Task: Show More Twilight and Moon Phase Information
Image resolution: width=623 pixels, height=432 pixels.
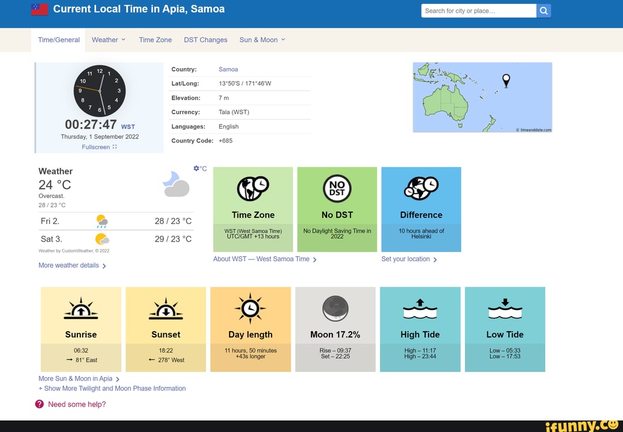Action: coord(112,388)
